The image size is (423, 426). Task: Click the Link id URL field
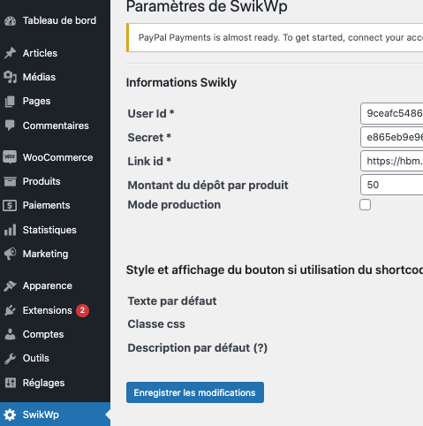click(x=392, y=161)
